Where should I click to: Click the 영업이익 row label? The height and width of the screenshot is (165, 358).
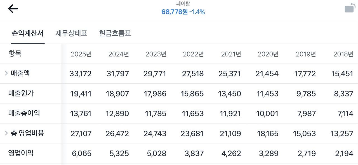[x=21, y=153]
